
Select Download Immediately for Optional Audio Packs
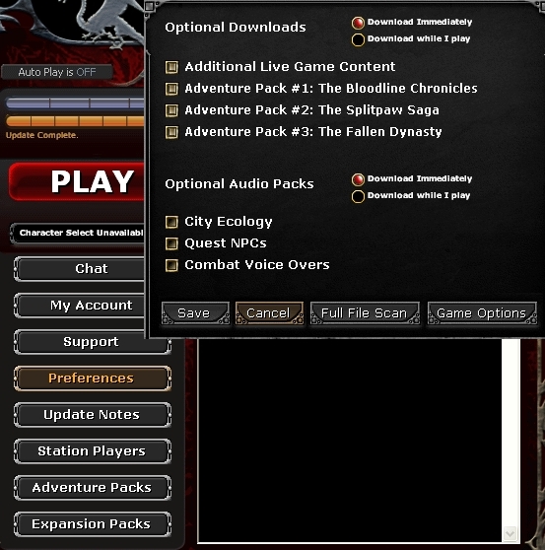pos(358,179)
